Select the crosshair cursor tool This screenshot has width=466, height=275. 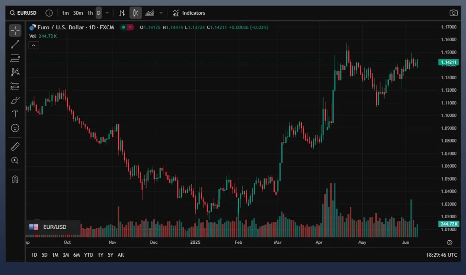pyautogui.click(x=15, y=31)
